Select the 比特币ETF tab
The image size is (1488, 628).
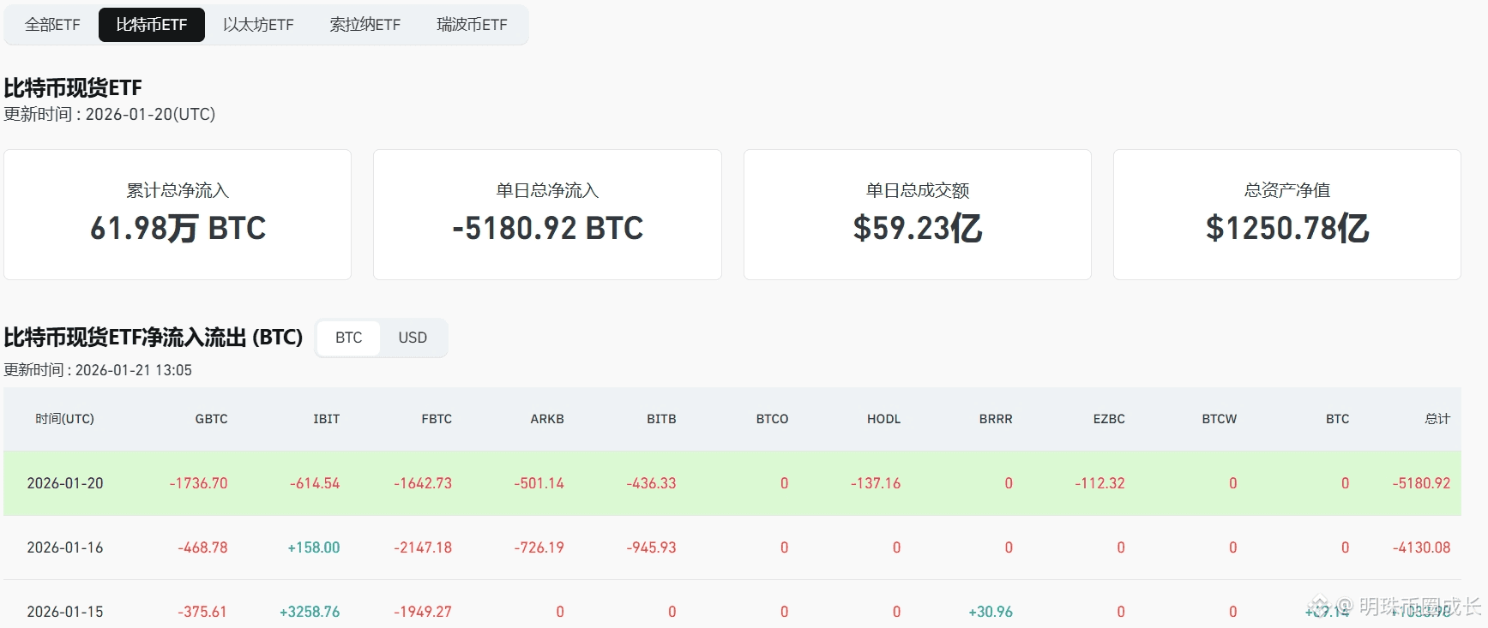click(152, 25)
